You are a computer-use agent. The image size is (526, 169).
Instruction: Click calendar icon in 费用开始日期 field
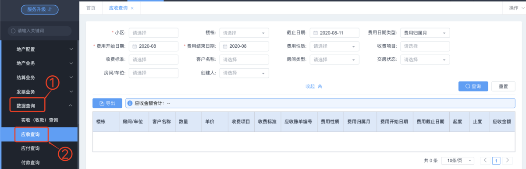135,46
